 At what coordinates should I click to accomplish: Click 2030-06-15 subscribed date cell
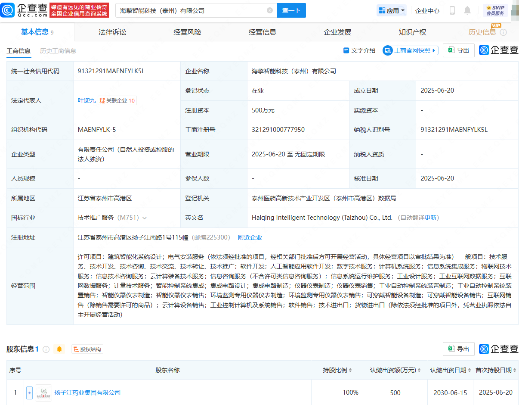point(450,393)
